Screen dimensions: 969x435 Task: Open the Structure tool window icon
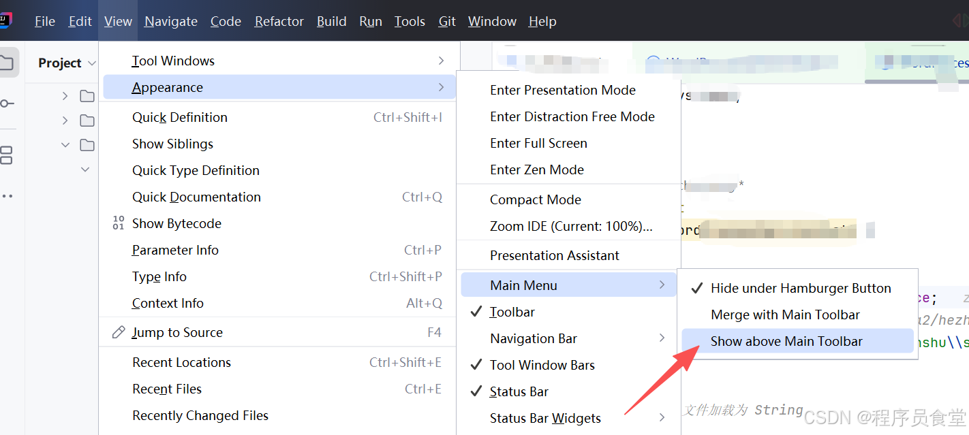(6, 155)
